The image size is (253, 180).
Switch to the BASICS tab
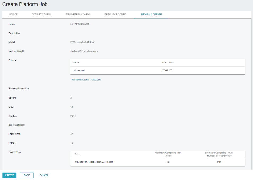point(13,15)
